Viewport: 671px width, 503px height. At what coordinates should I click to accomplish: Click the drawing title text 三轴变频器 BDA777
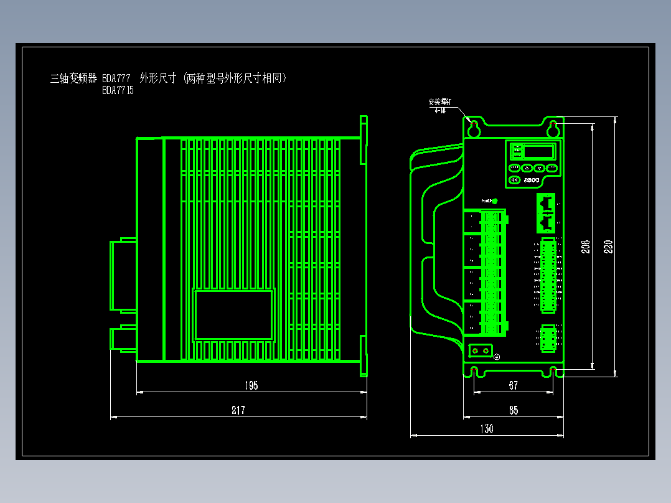point(90,78)
